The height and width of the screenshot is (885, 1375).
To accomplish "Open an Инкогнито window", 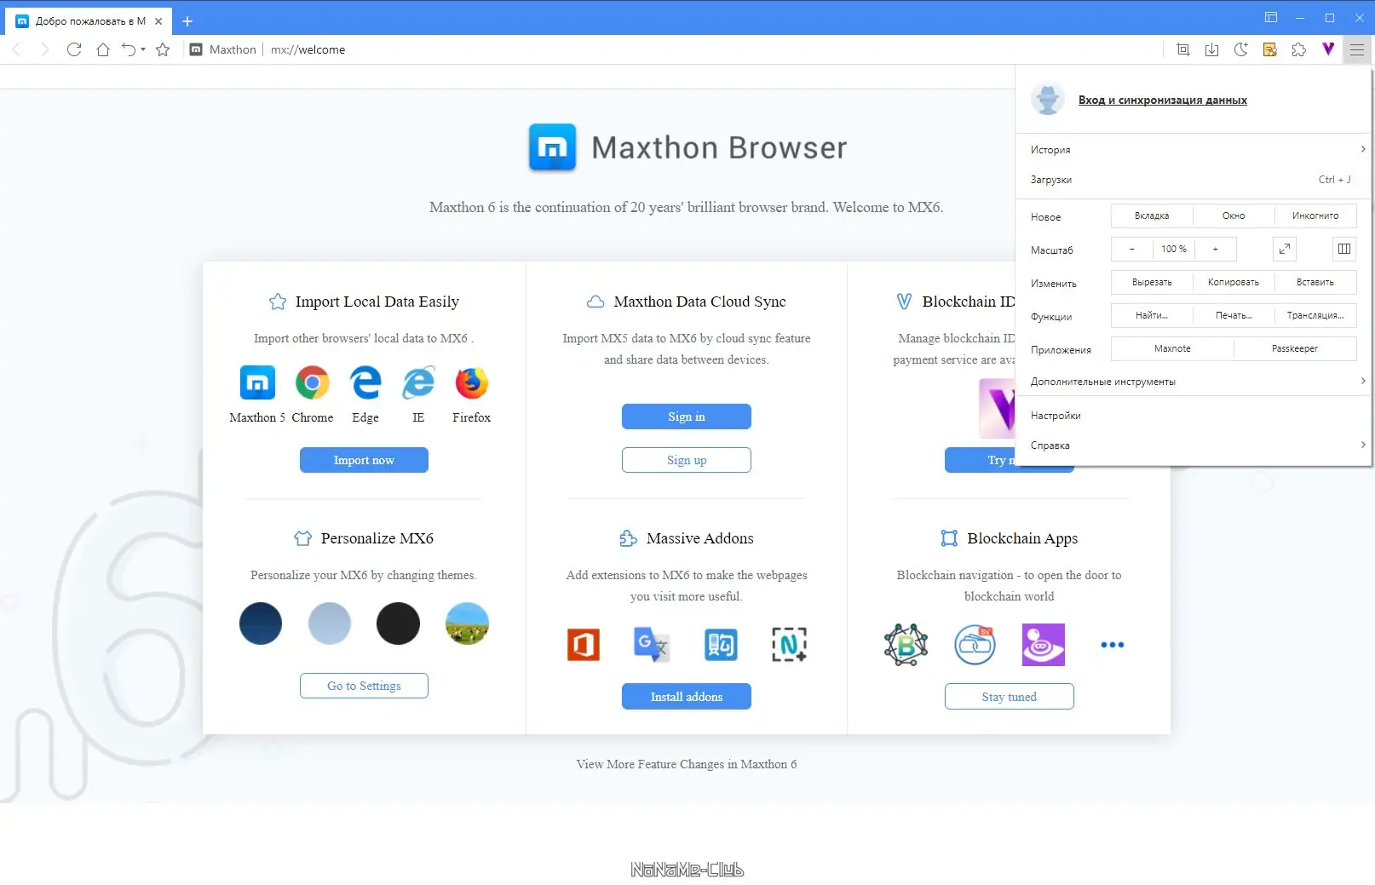I will (1315, 216).
